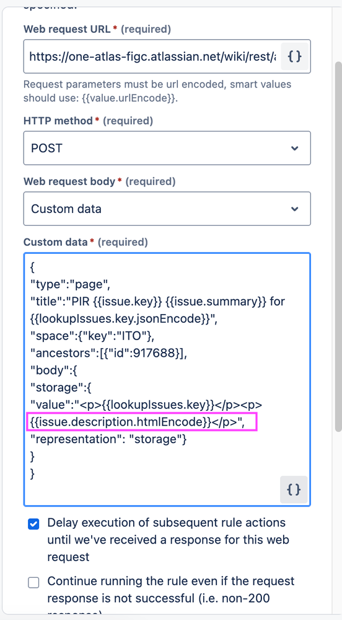Image resolution: width=342 pixels, height=620 pixels.
Task: Click the "space":{"key":"ITO"} line
Action: (92, 336)
